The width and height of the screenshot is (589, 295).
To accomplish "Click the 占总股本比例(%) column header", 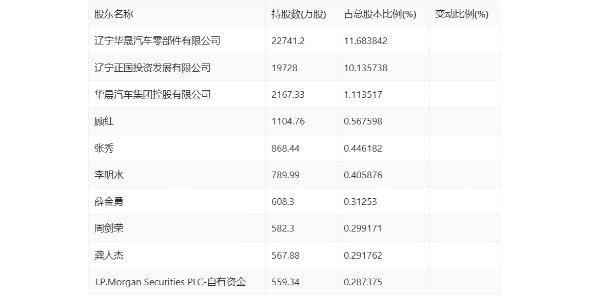I will pos(380,14).
